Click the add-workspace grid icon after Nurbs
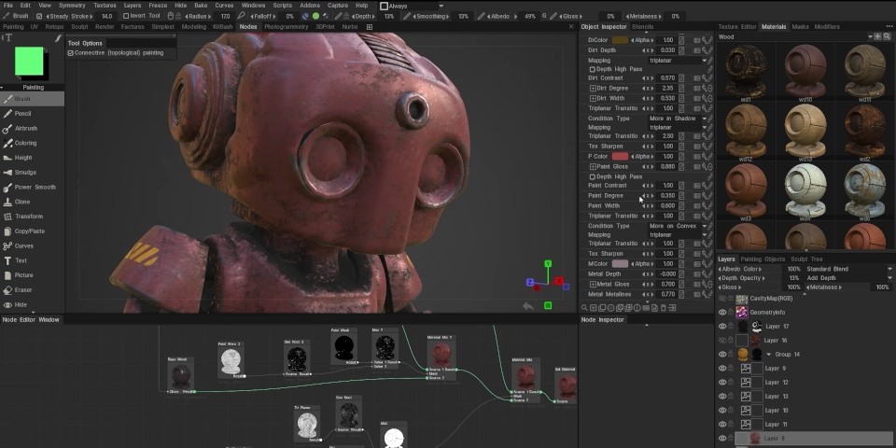Viewport: 896px width, 448px height. click(x=370, y=27)
